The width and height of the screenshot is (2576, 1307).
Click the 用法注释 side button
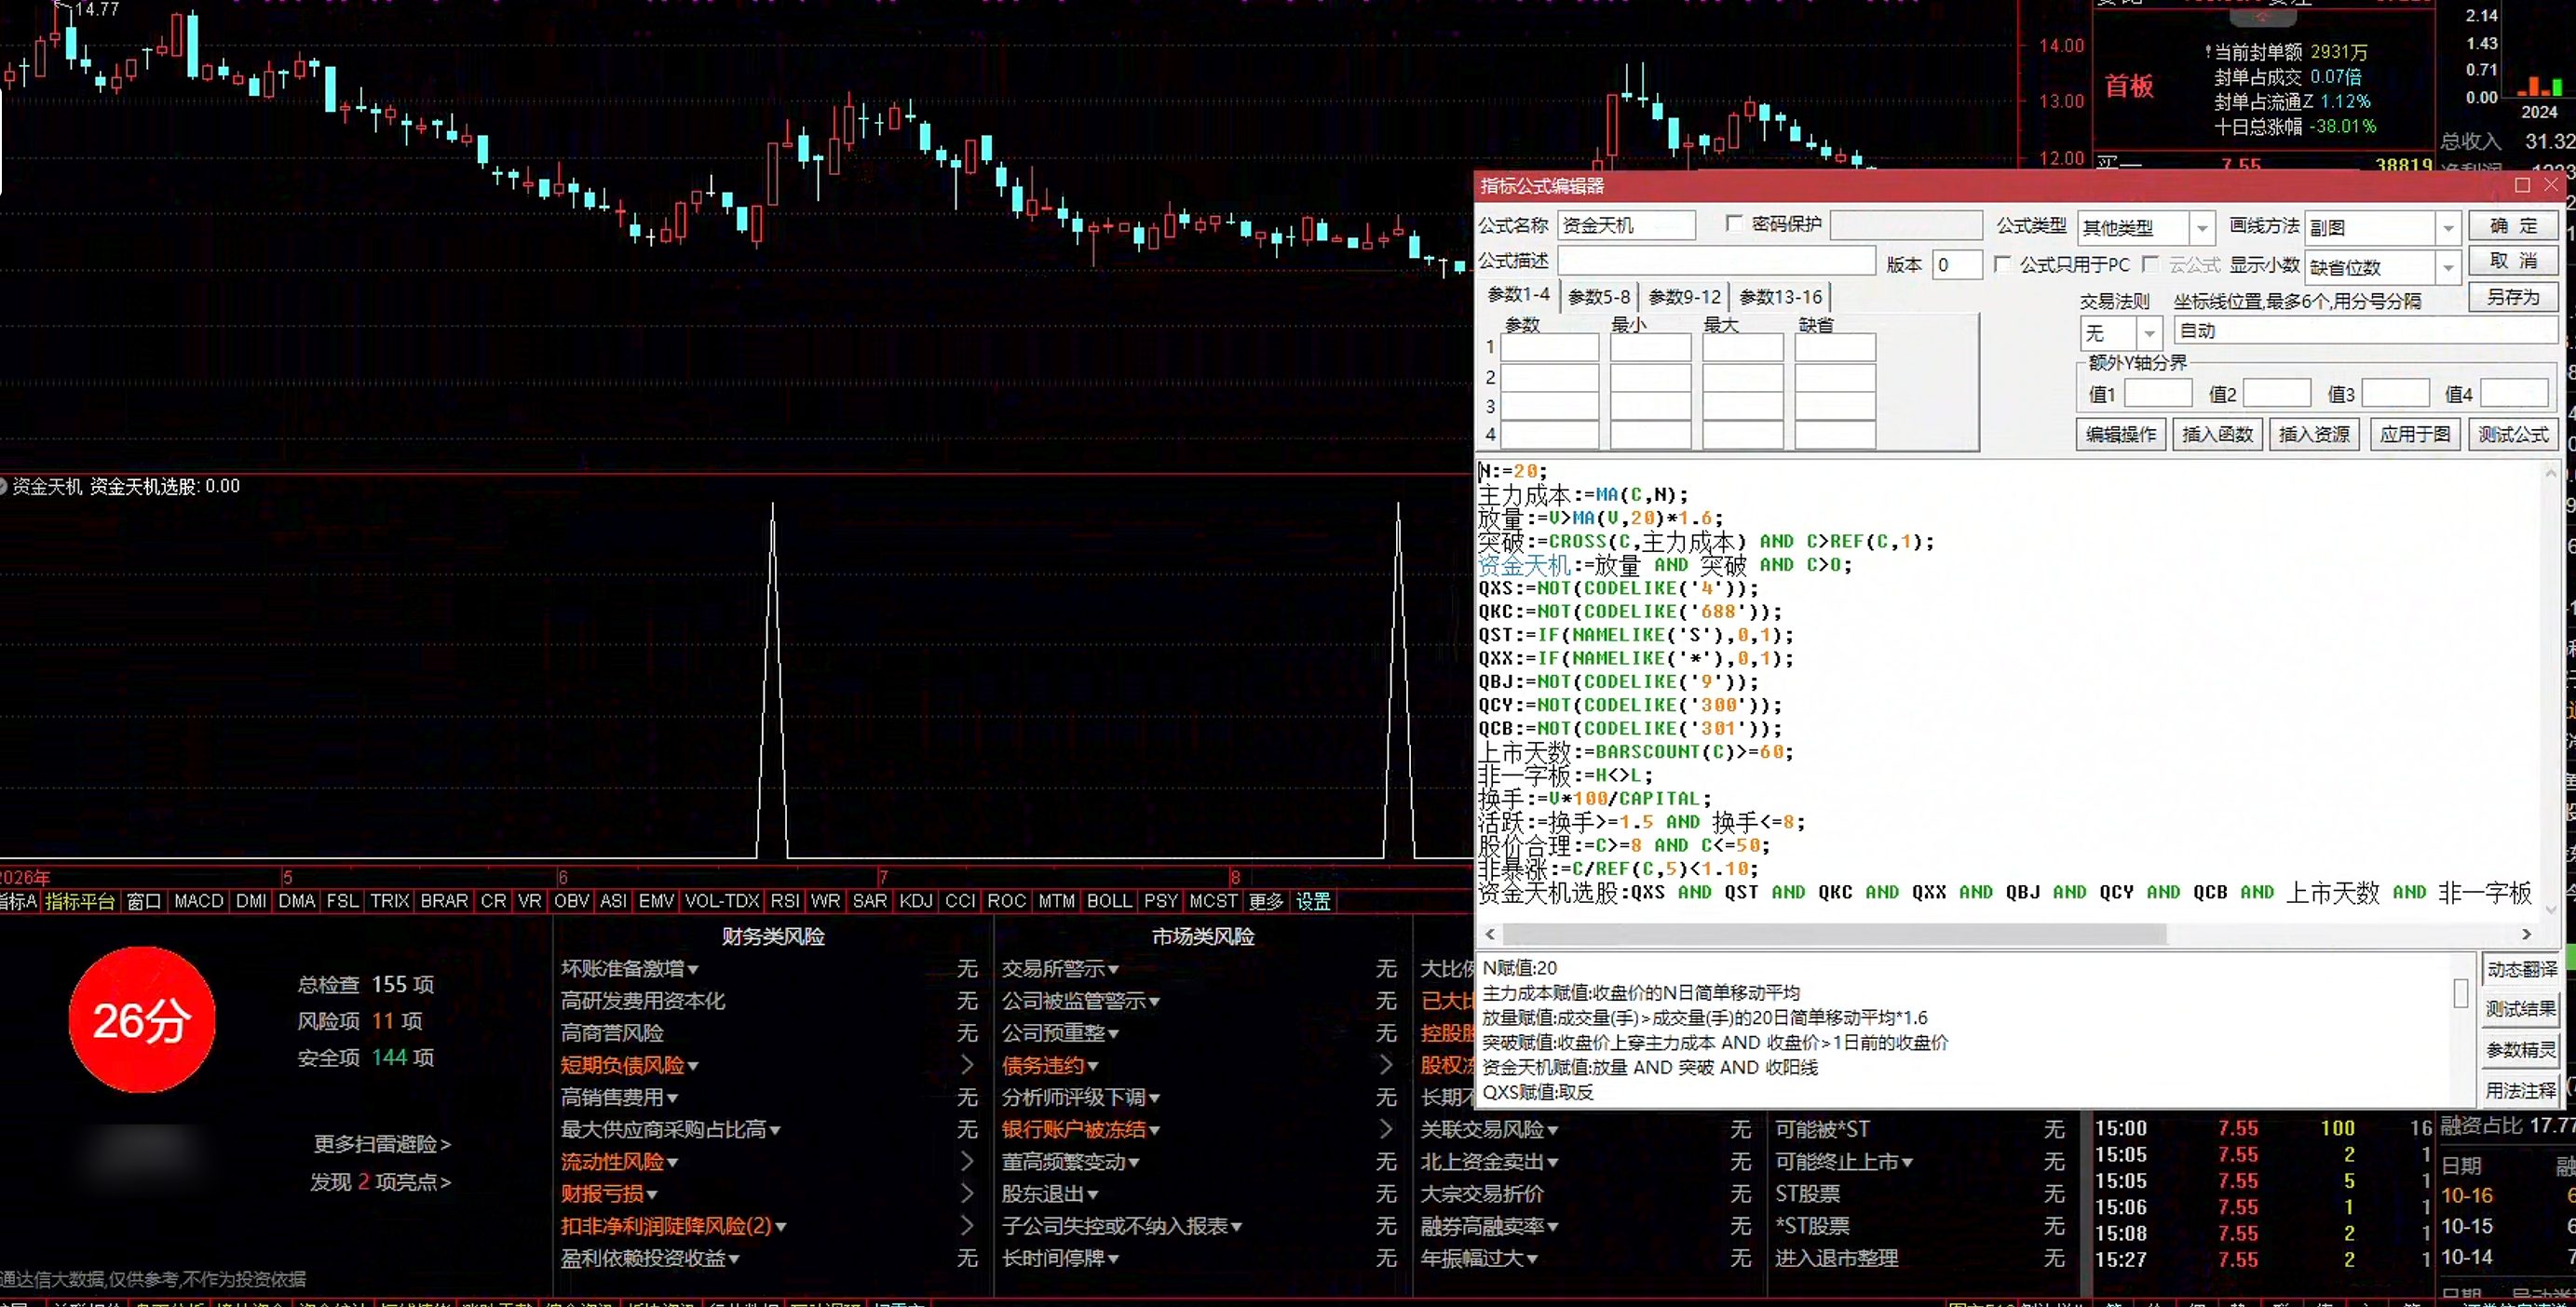pyautogui.click(x=2521, y=1090)
